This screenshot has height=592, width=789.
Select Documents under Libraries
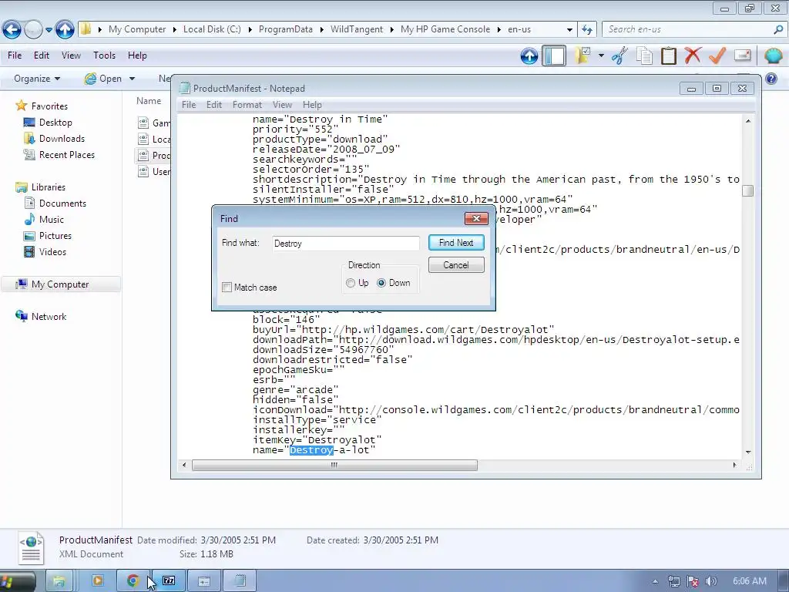(62, 203)
